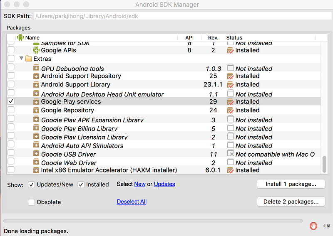Click the Google APIs android icon
Image resolution: width=333 pixels, height=236 pixels.
(x=36, y=50)
